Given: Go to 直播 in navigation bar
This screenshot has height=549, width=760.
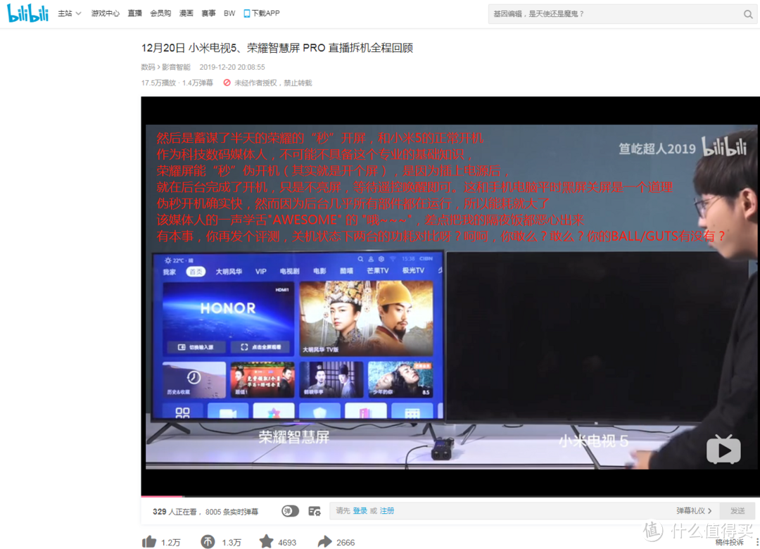Looking at the screenshot, I should point(134,13).
